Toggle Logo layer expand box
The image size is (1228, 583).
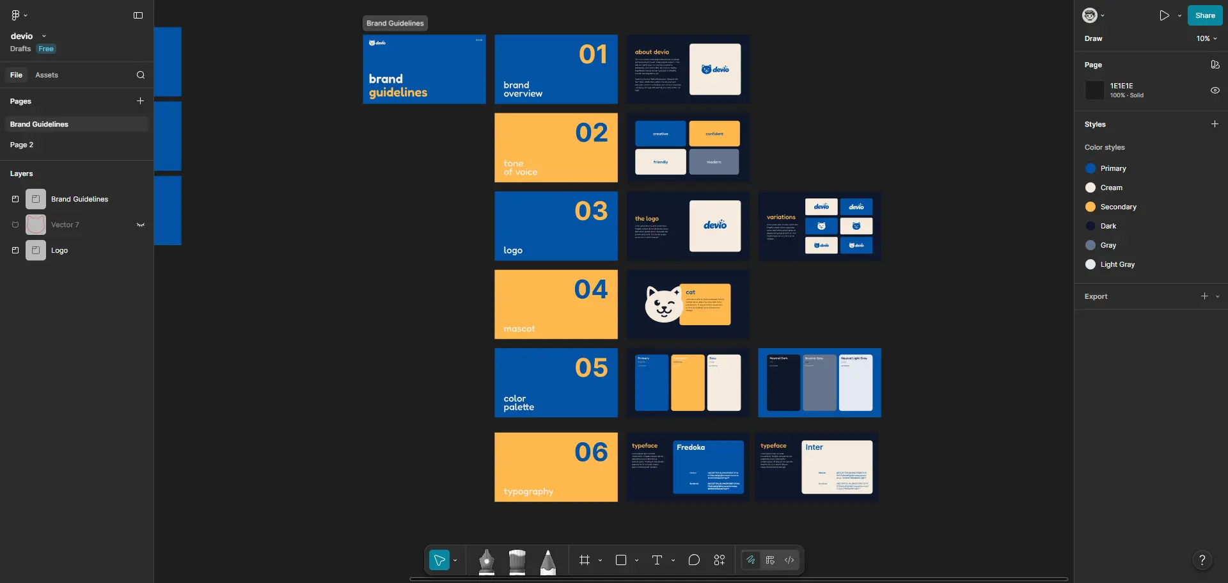(x=15, y=250)
